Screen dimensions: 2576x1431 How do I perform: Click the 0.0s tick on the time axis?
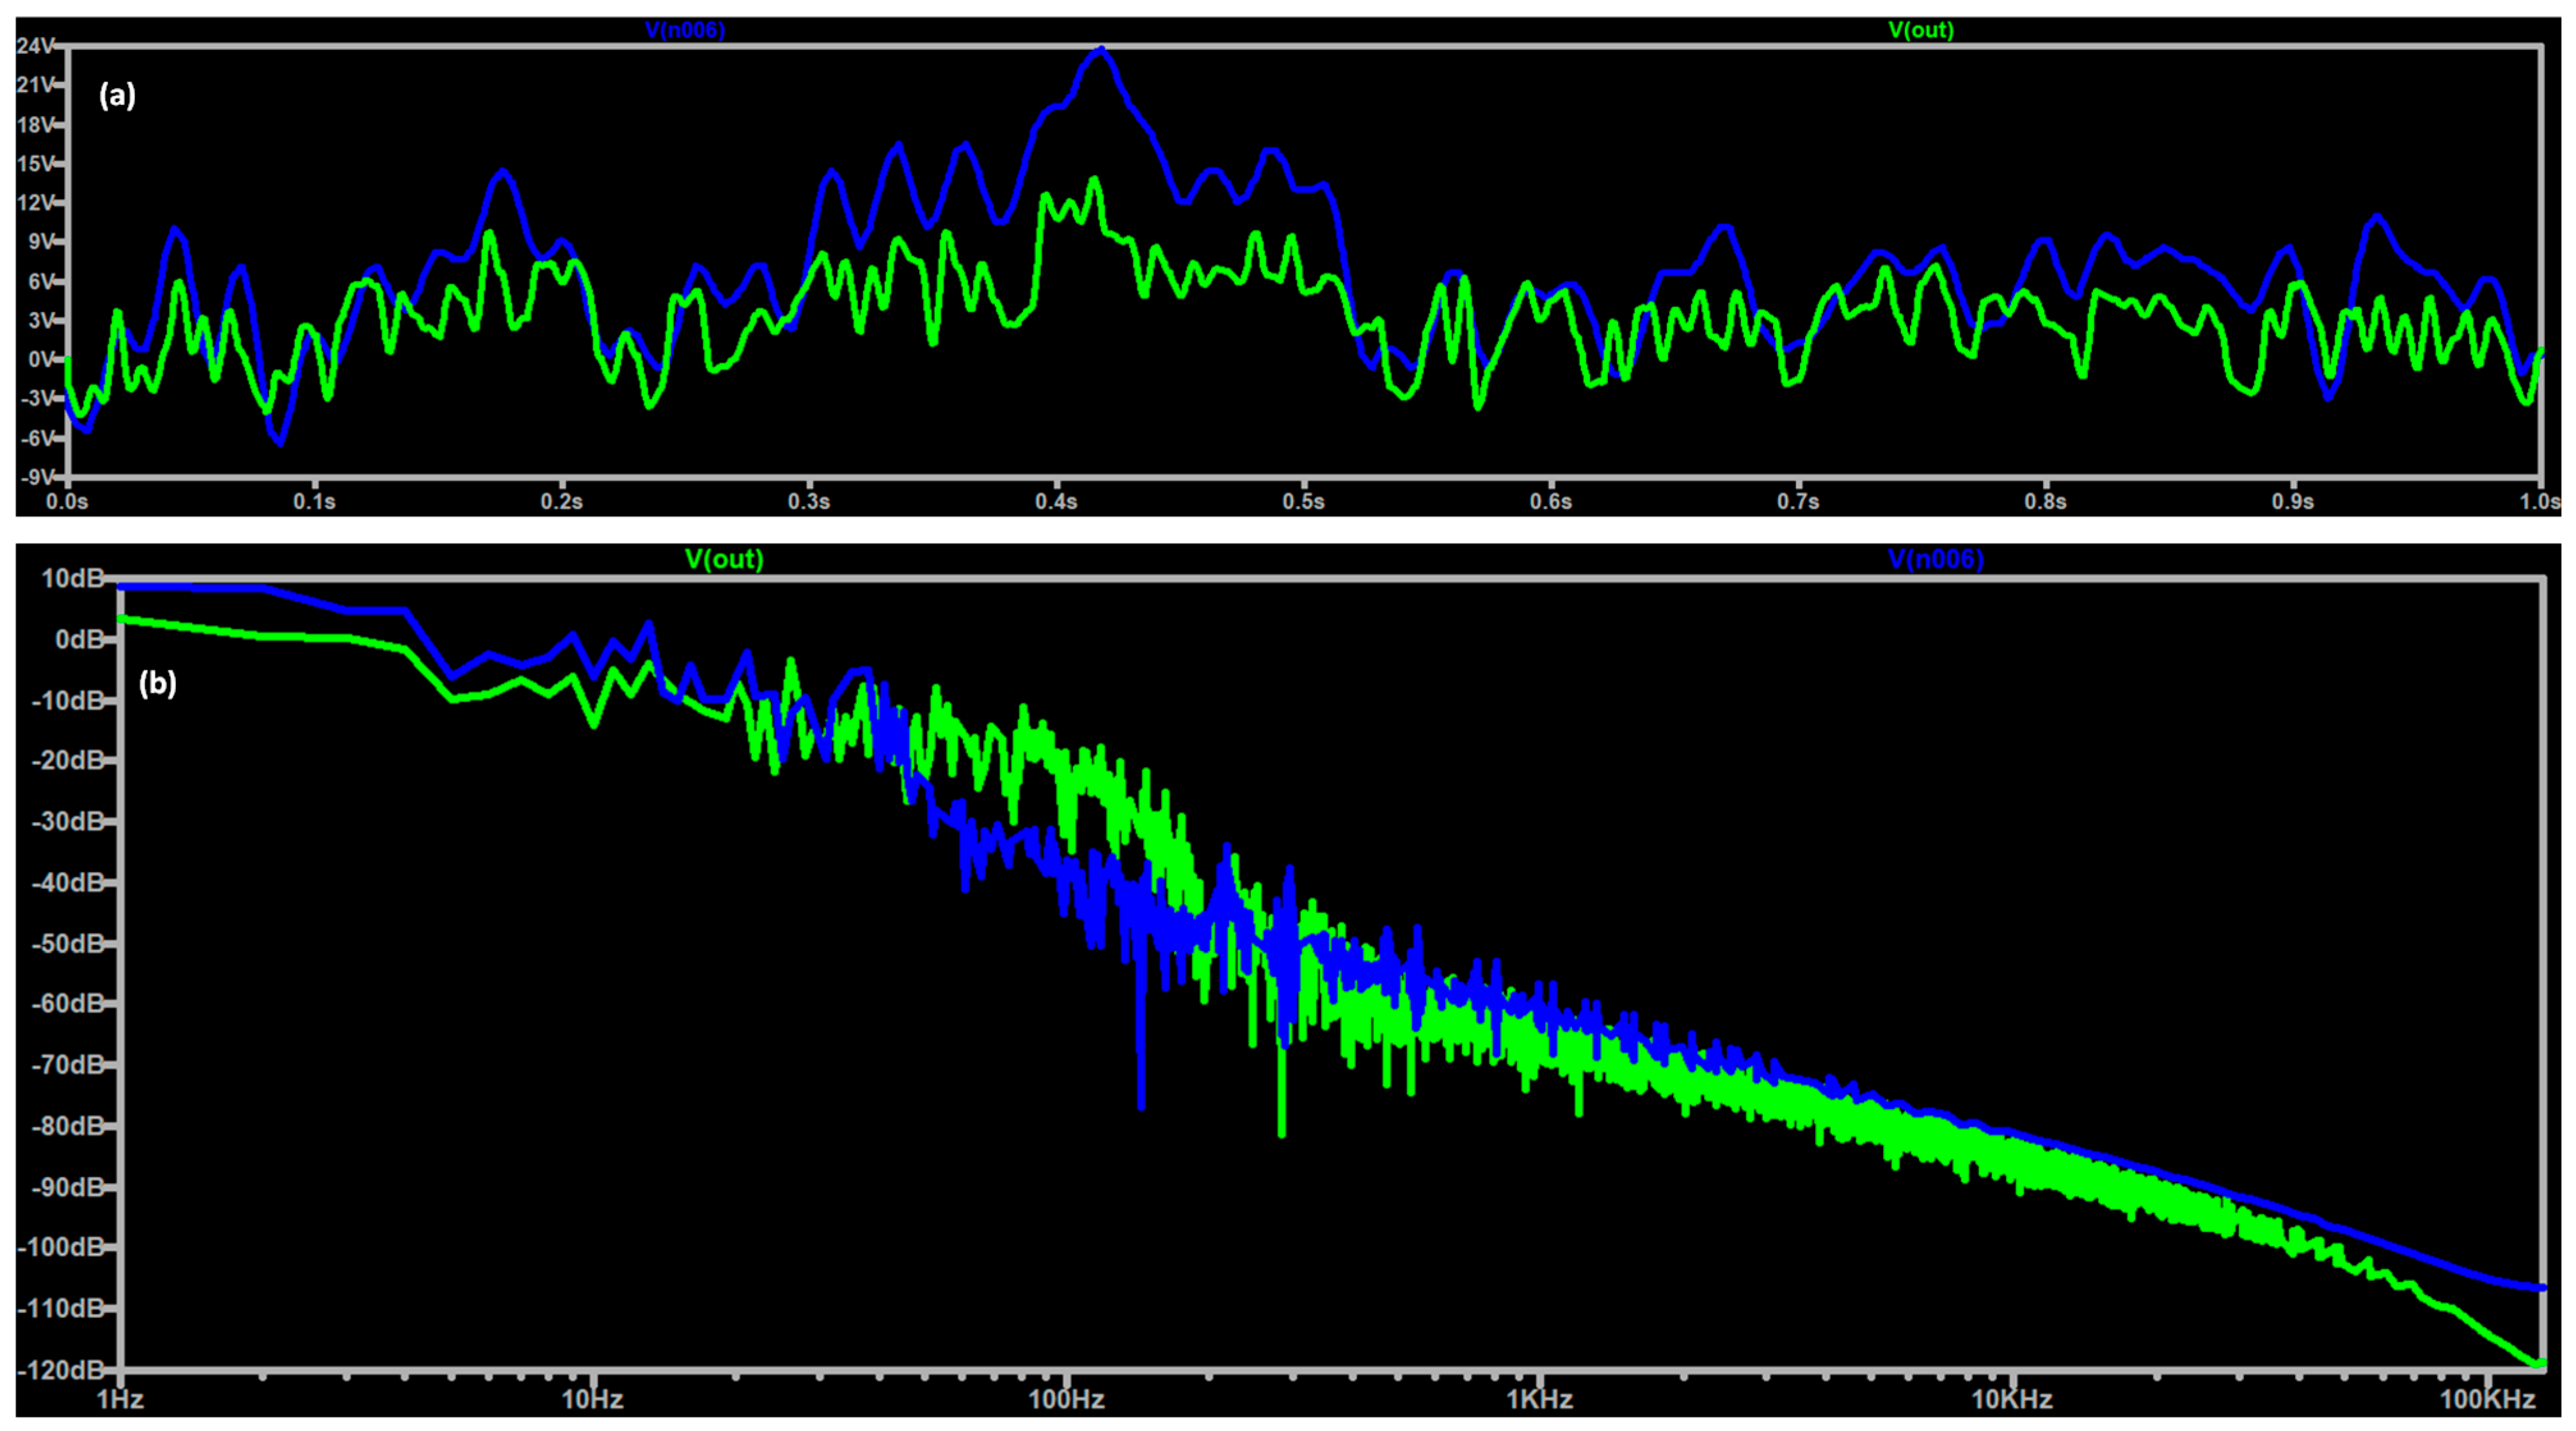67,501
